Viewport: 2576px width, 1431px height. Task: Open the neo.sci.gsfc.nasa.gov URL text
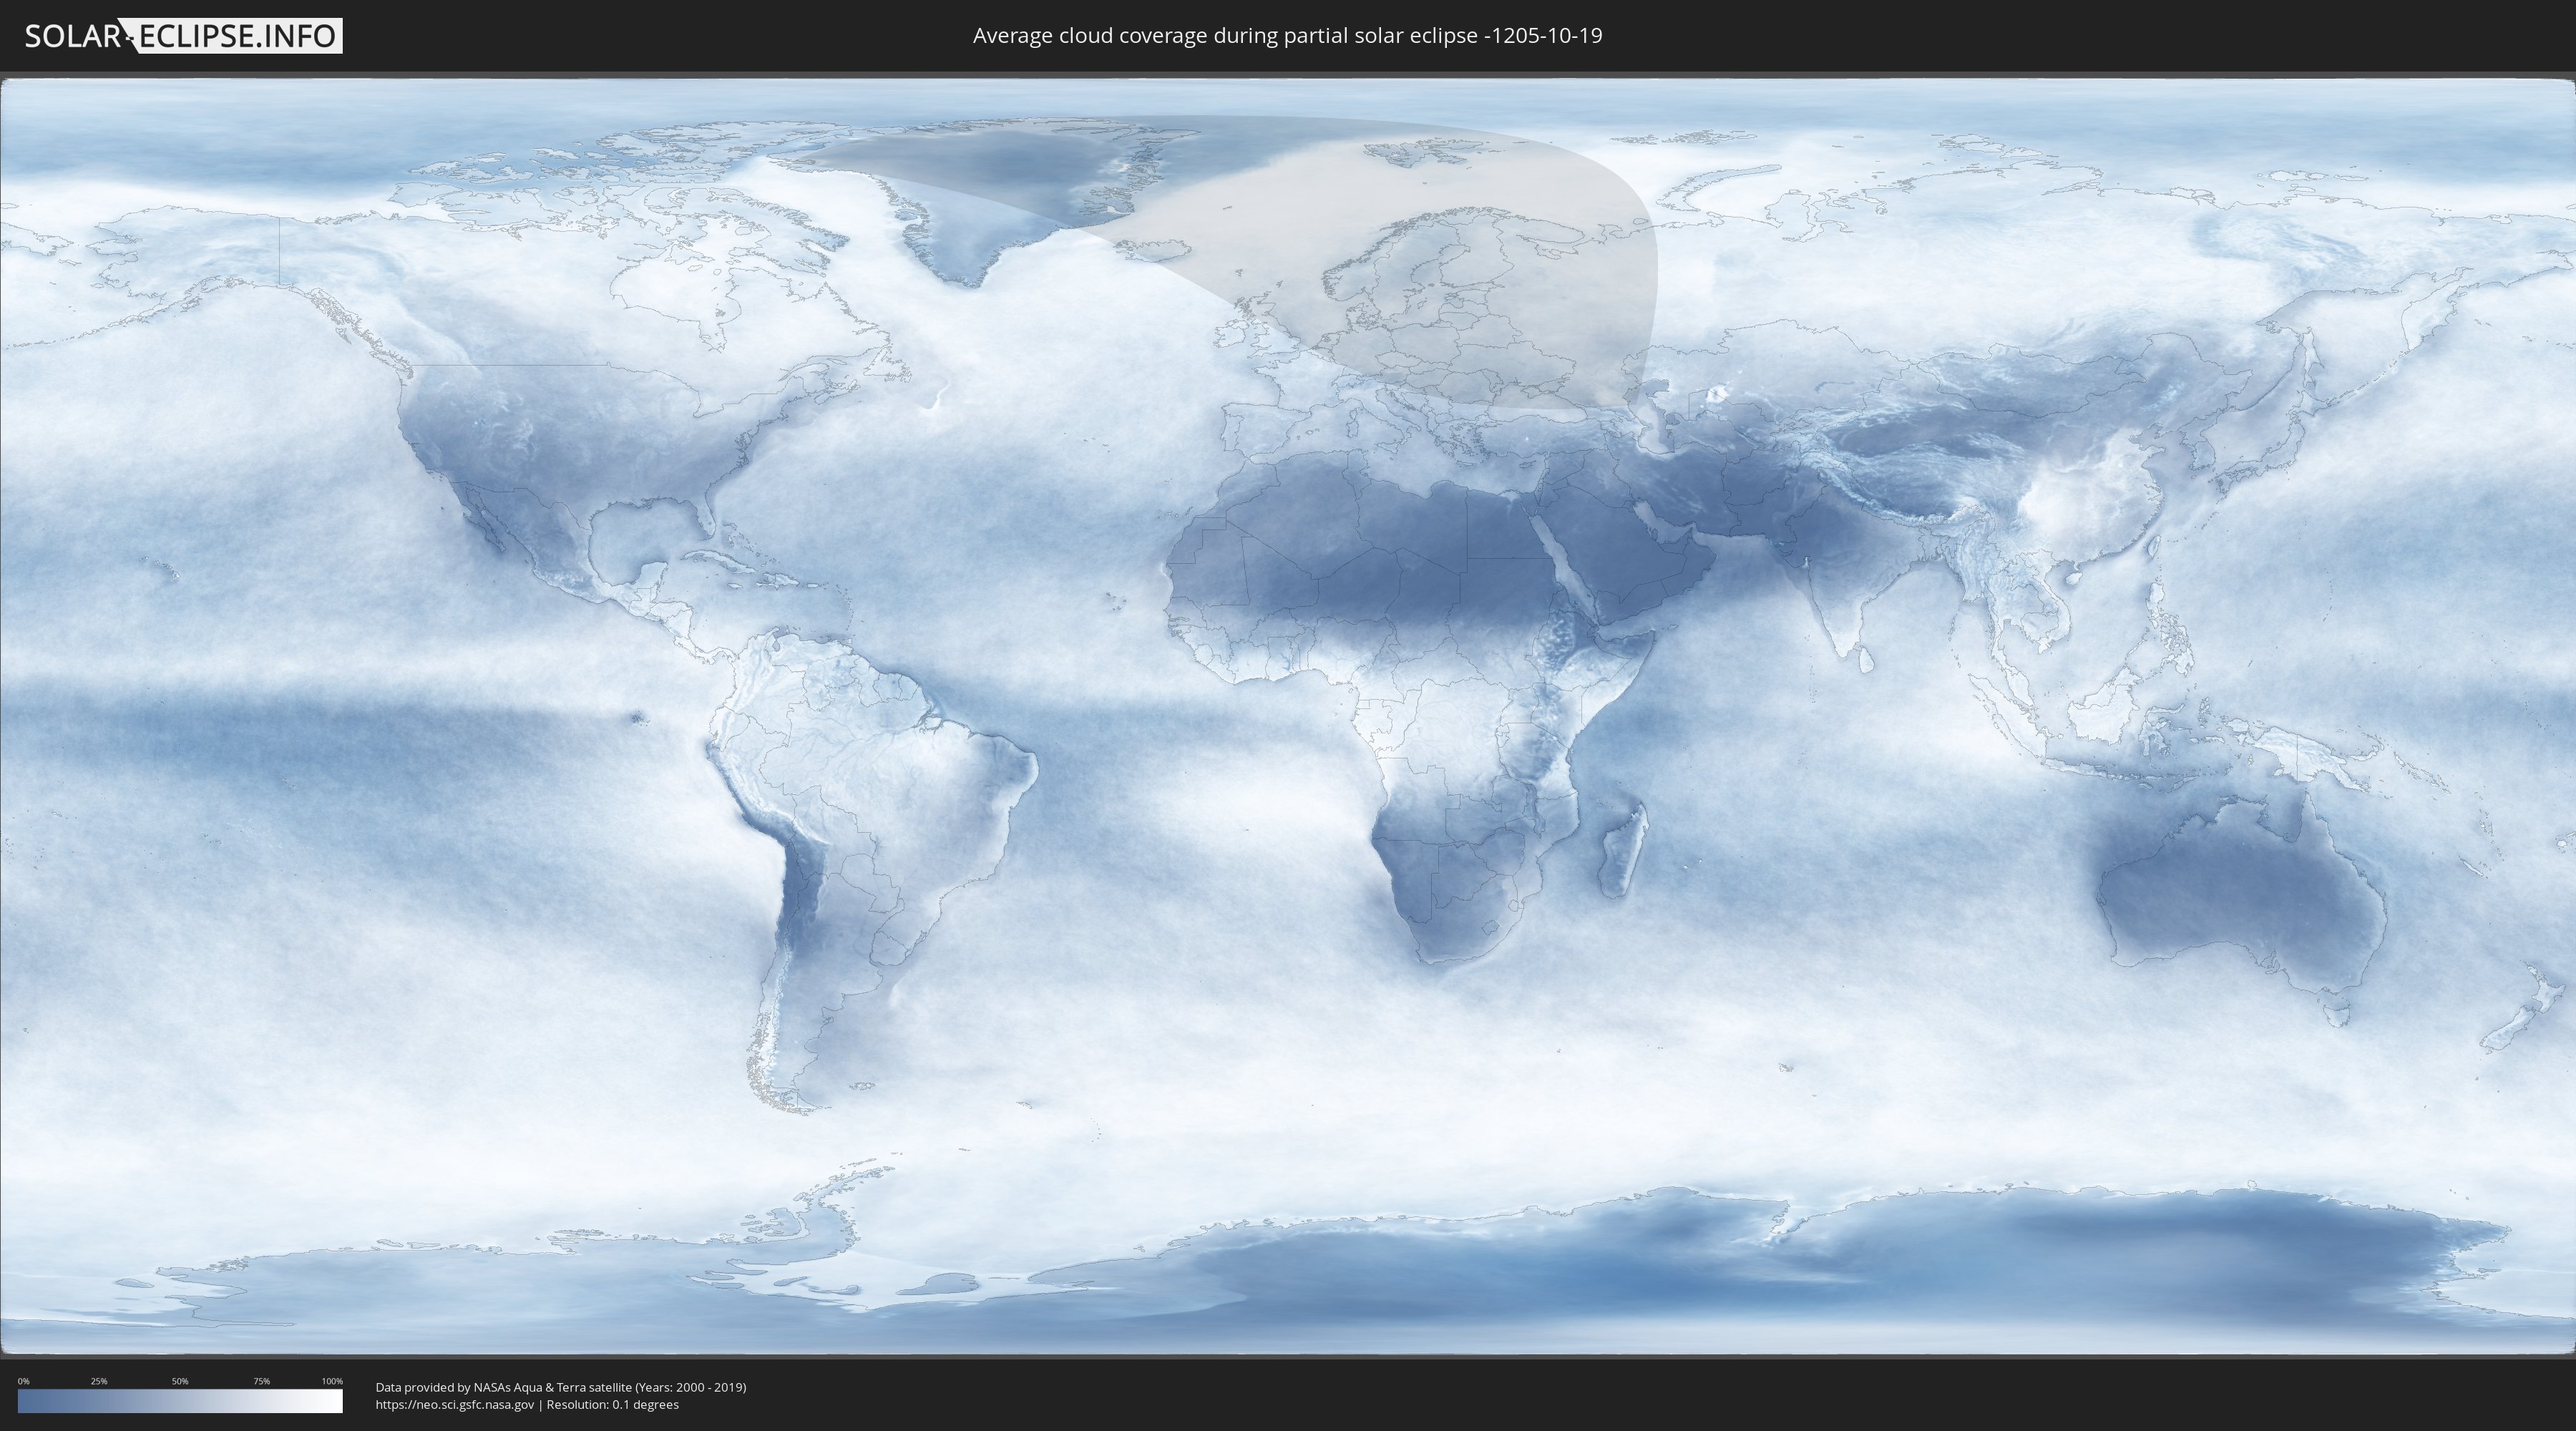click(x=454, y=1405)
